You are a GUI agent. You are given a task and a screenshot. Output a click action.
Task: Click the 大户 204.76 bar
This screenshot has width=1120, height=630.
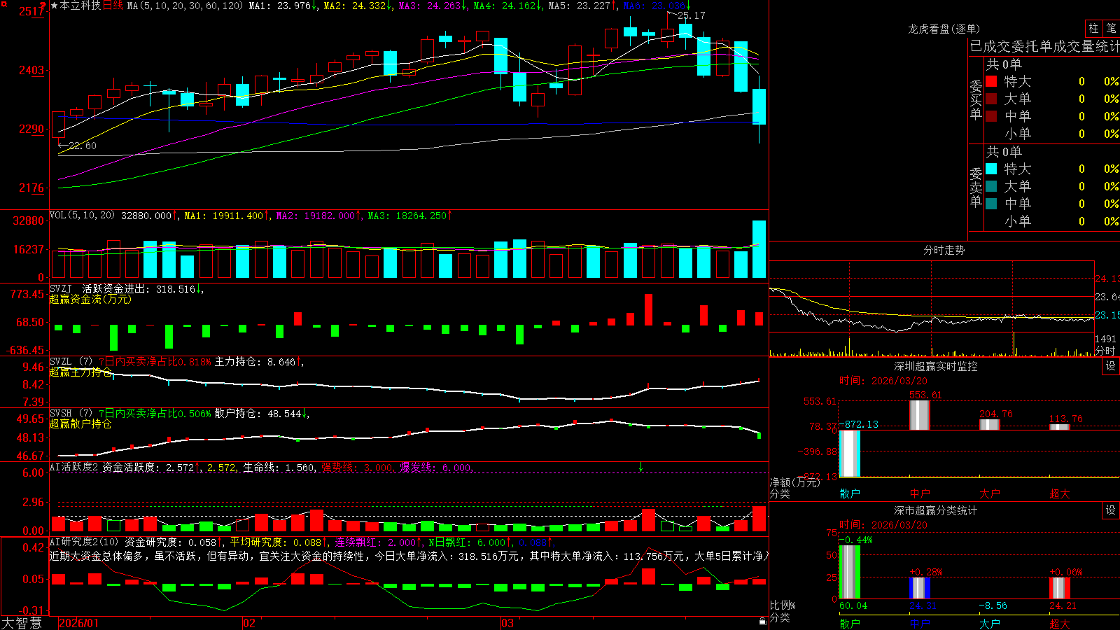coord(989,424)
